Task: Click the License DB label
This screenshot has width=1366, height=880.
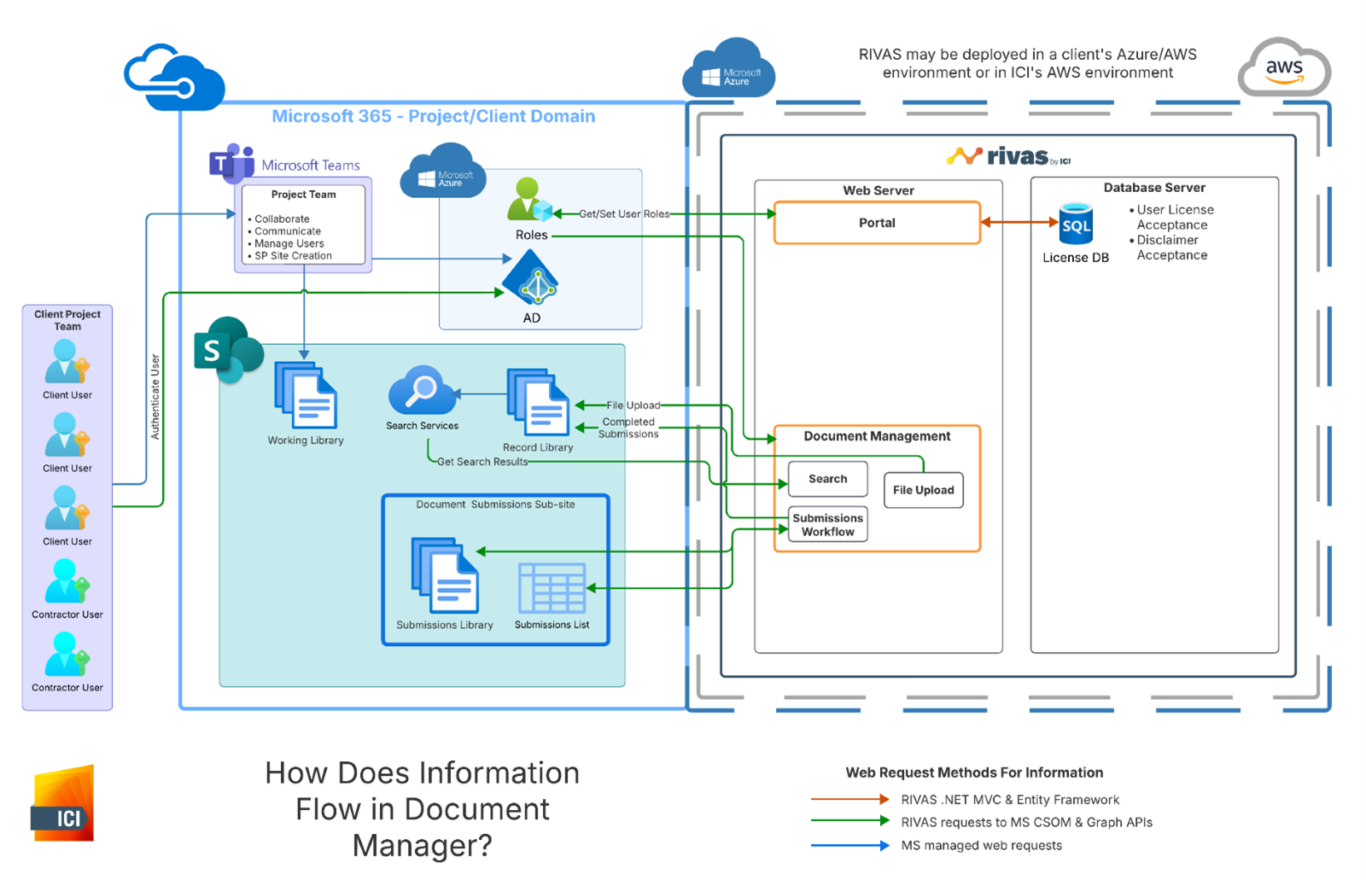Action: tap(1076, 258)
